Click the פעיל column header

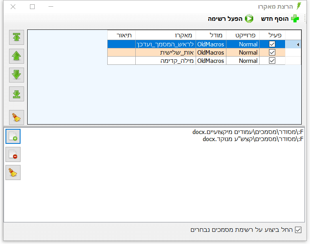(x=272, y=35)
